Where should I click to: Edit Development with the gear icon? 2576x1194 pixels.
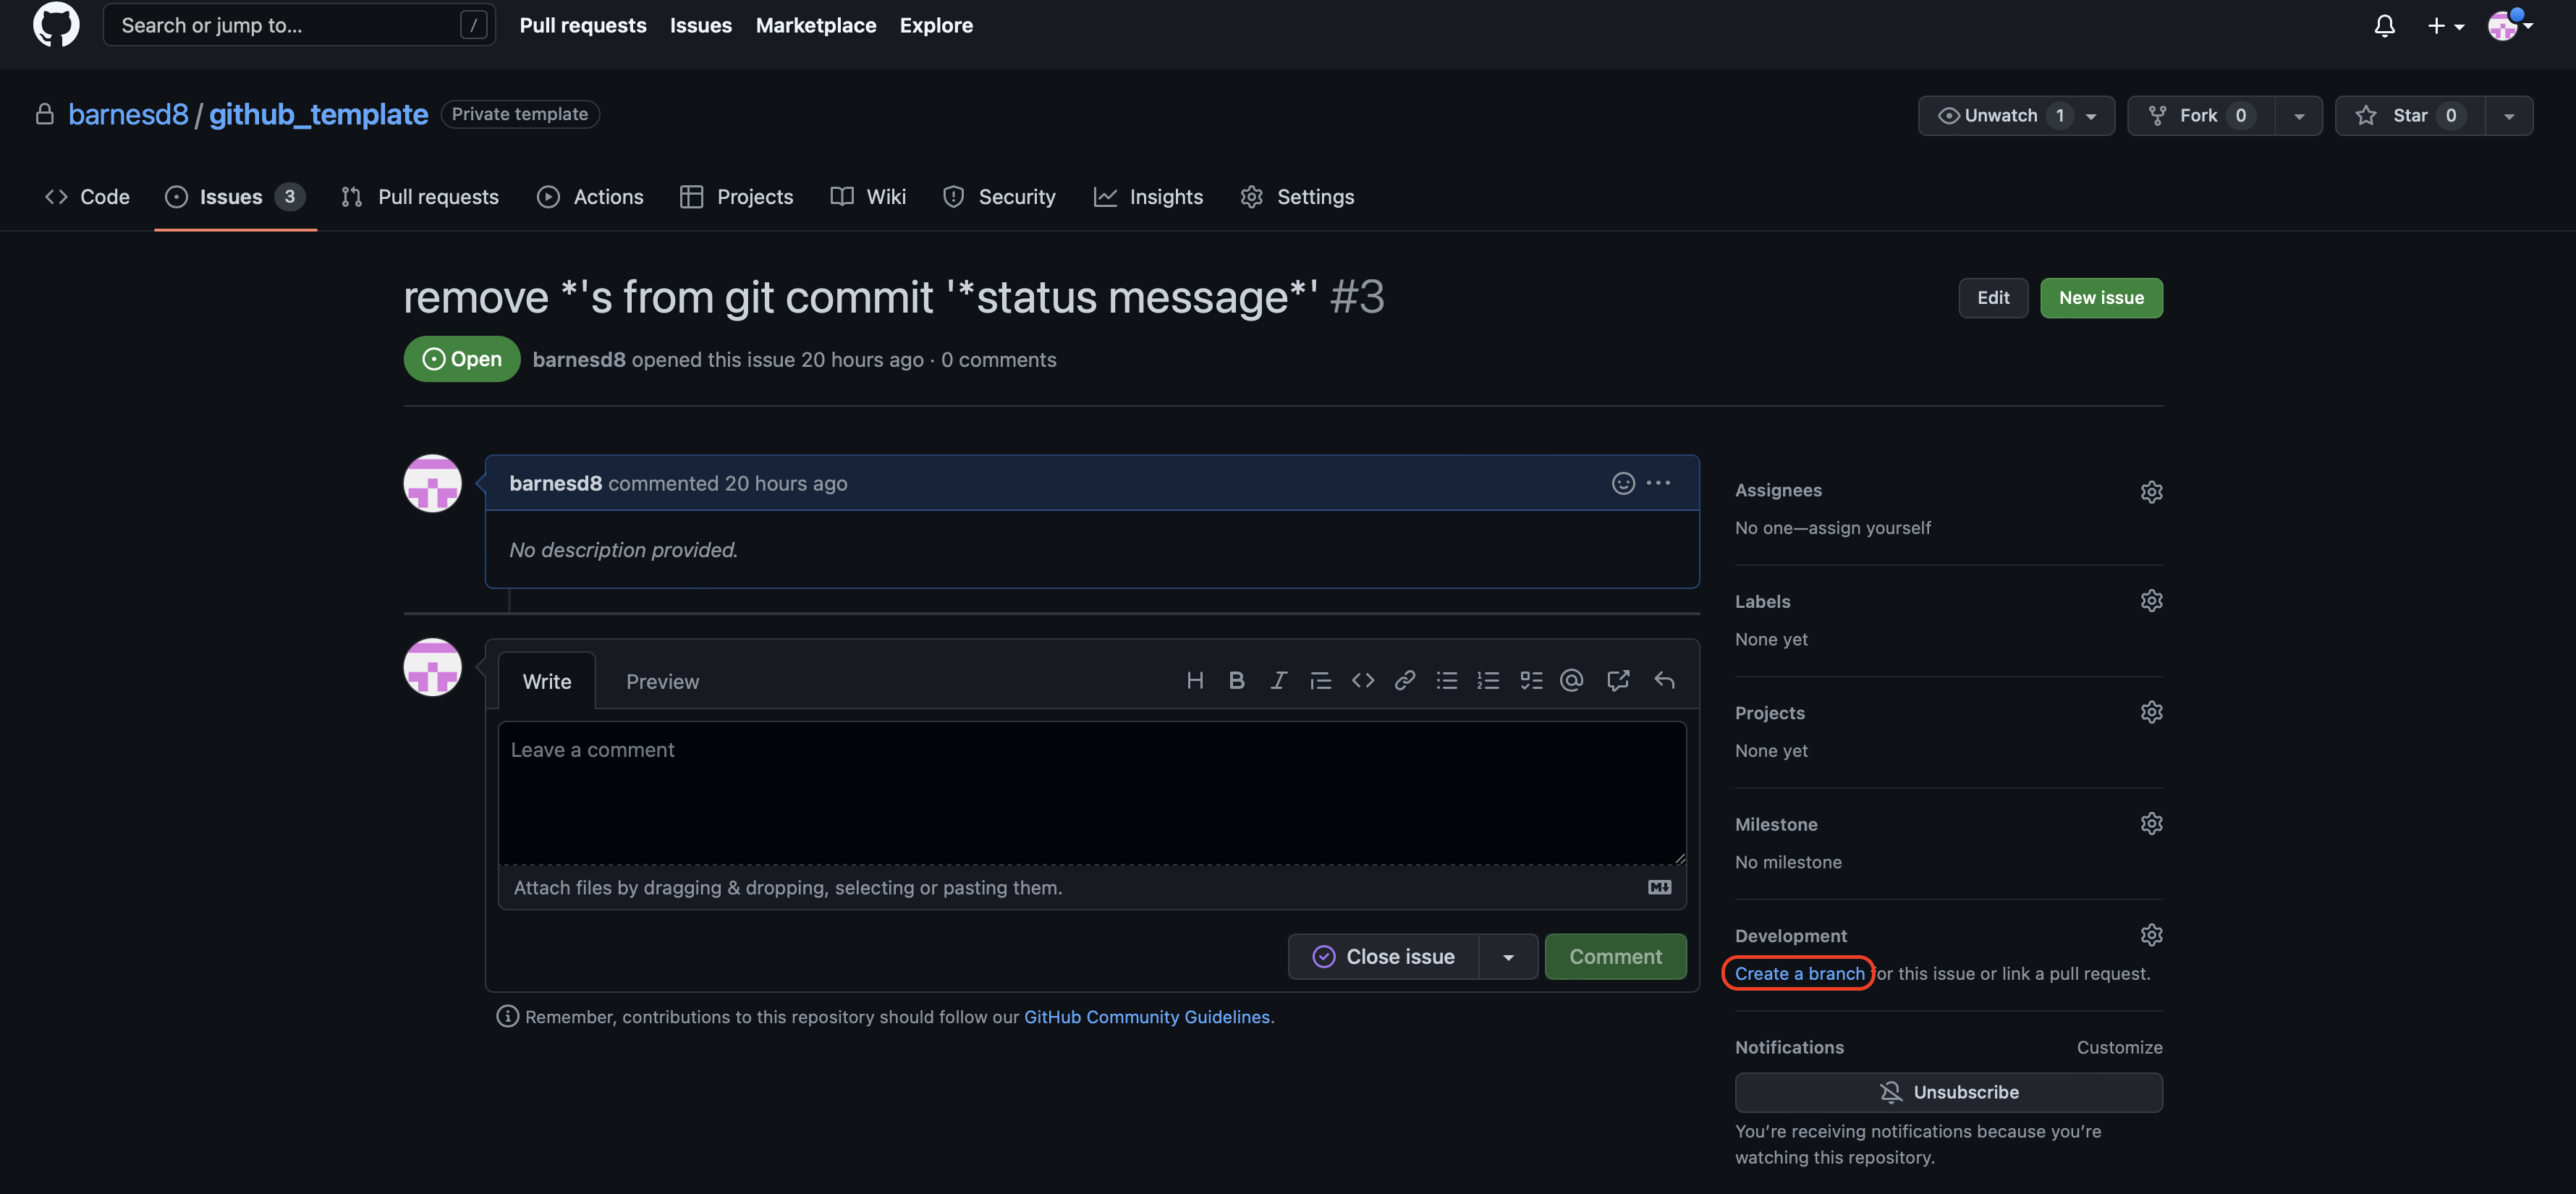[x=2151, y=935]
